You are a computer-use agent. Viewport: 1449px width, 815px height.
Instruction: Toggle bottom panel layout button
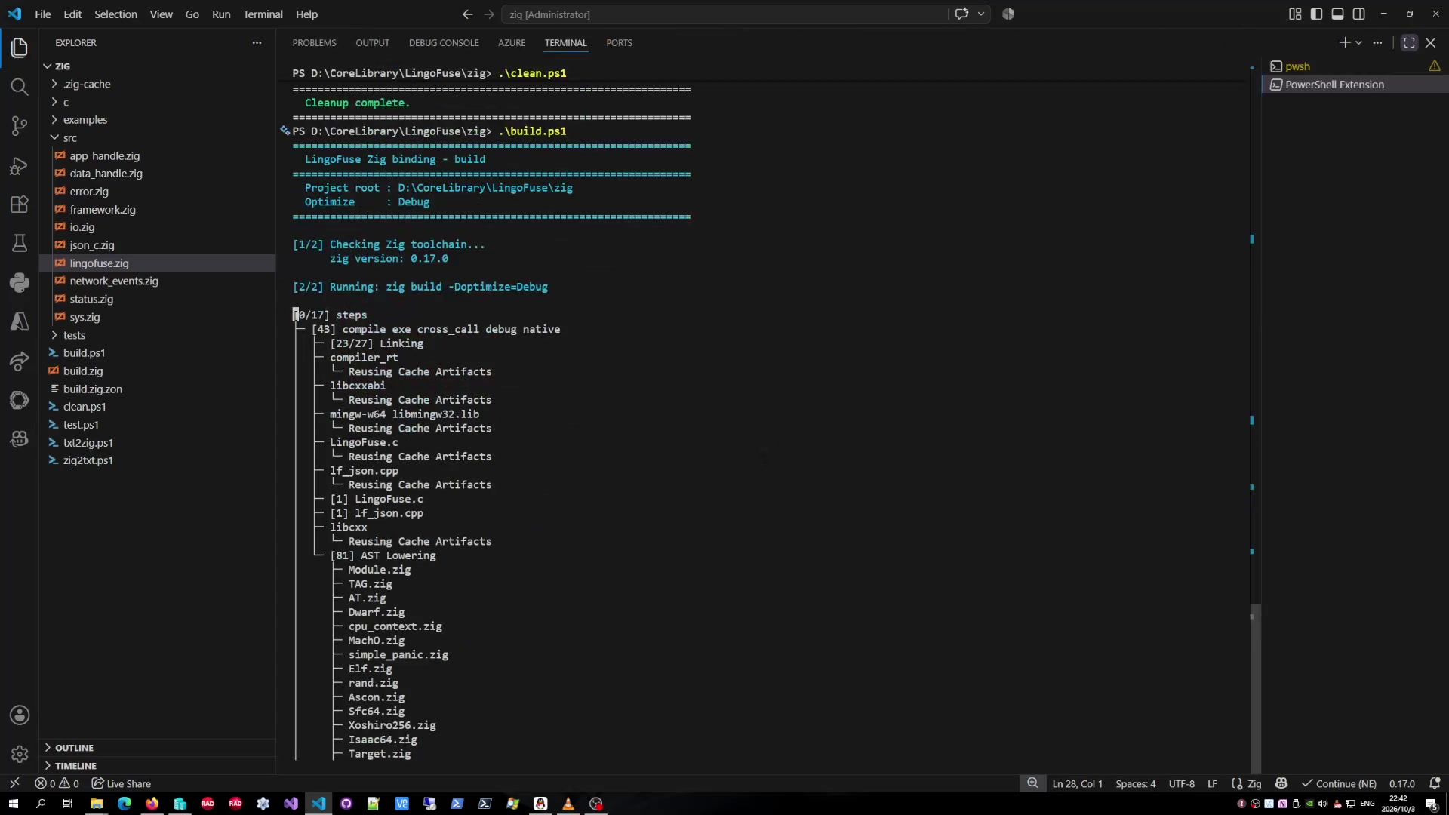coord(1337,14)
